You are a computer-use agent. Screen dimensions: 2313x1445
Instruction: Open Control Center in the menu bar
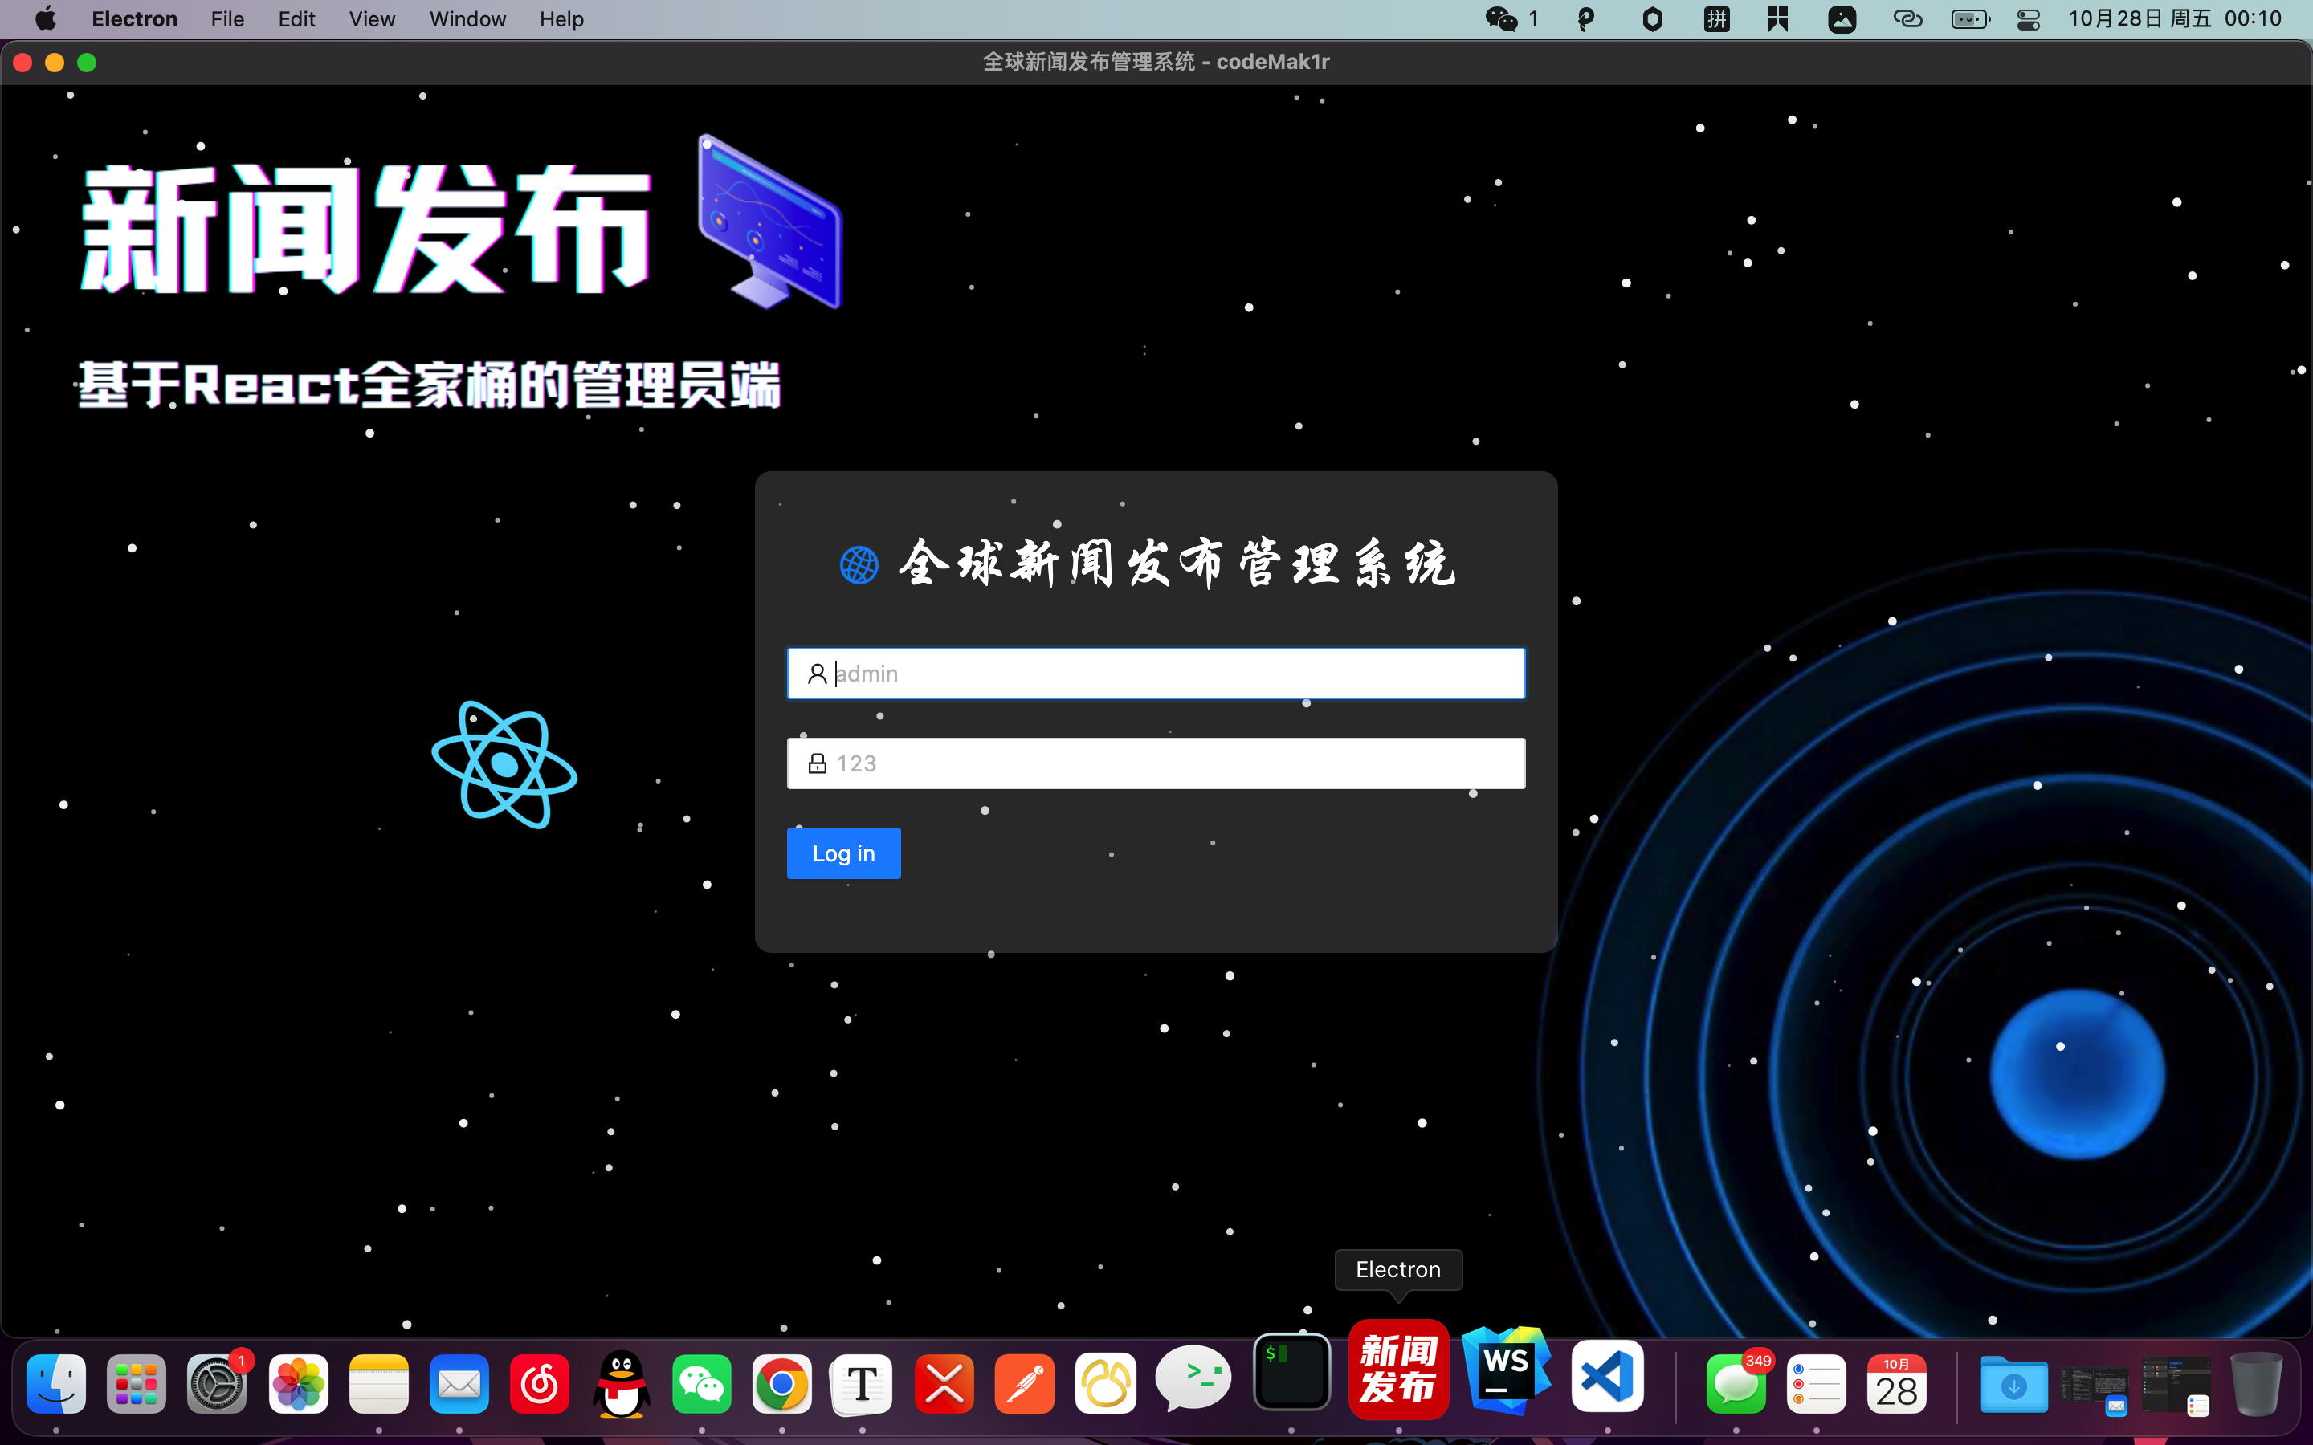(x=2028, y=19)
